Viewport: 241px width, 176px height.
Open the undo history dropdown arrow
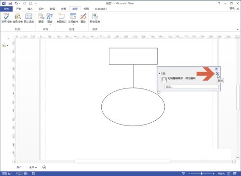(x=20, y=3)
